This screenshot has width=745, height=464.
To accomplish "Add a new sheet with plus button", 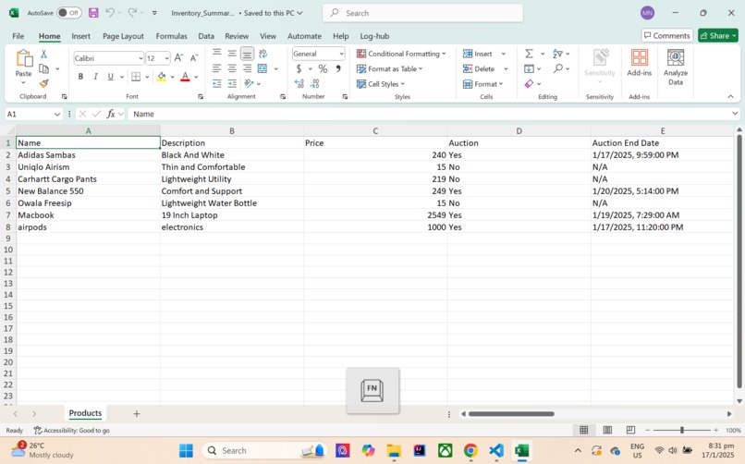I will [137, 414].
